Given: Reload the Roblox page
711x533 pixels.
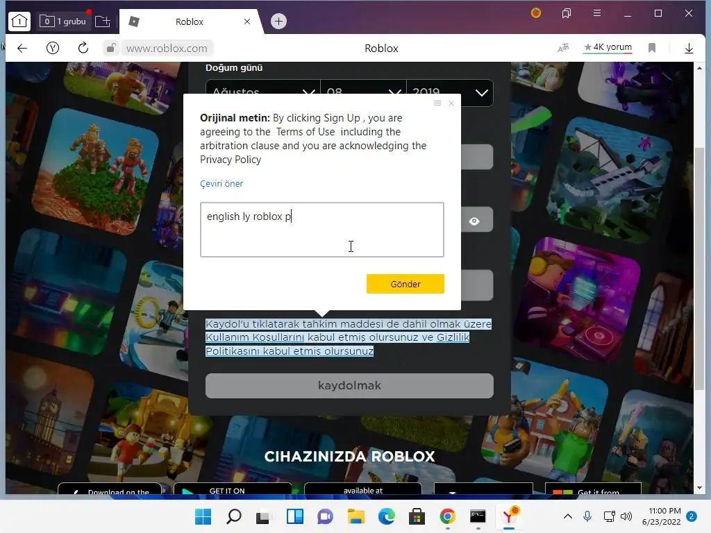Looking at the screenshot, I should 83,48.
